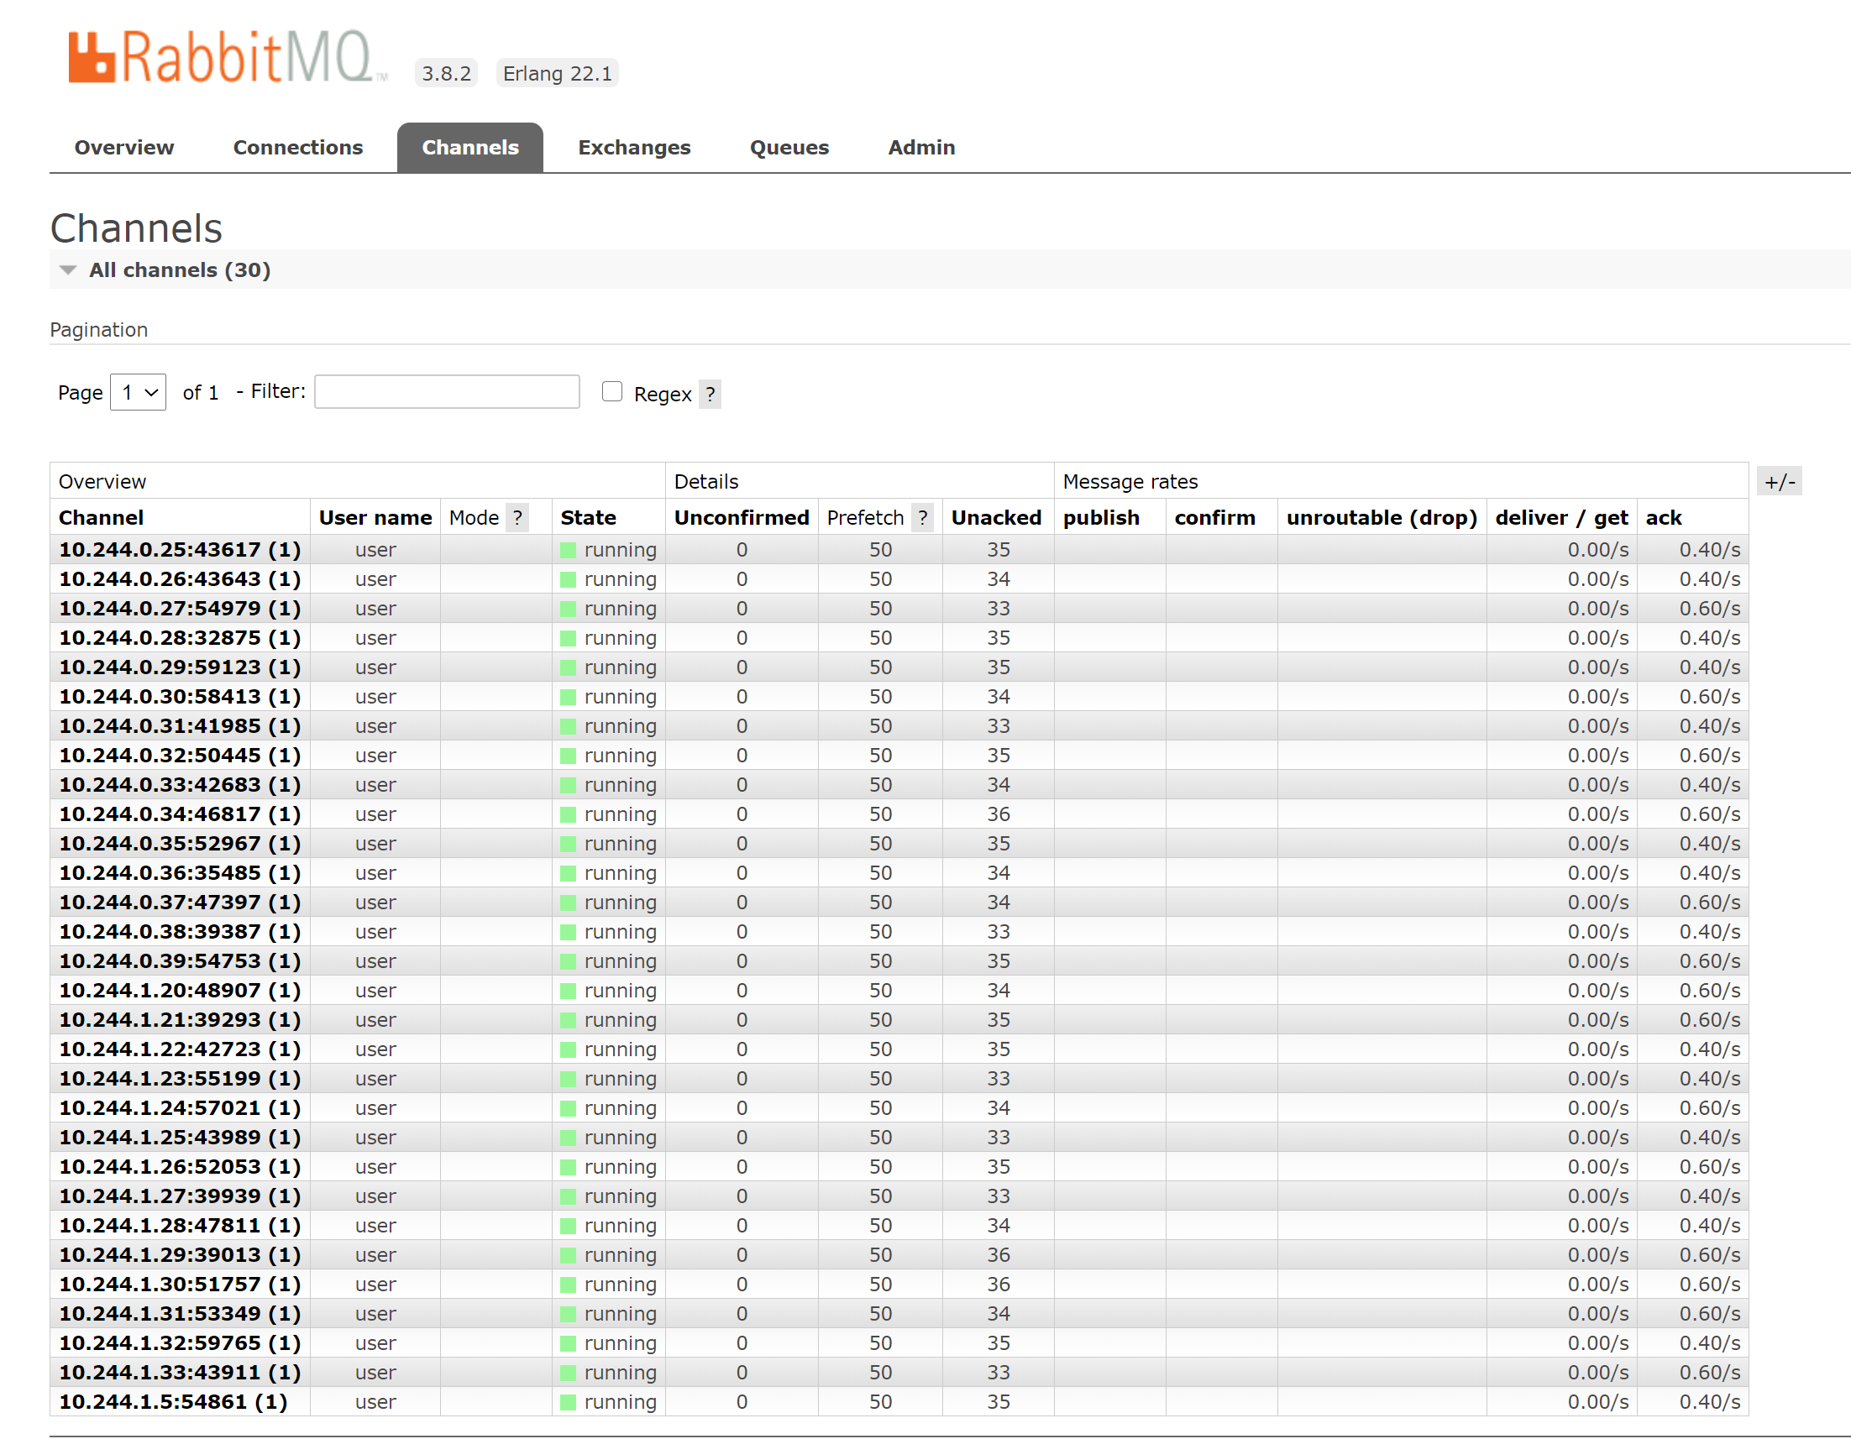Focus the Filter input field
Viewport: 1851px width, 1439px height.
click(447, 391)
